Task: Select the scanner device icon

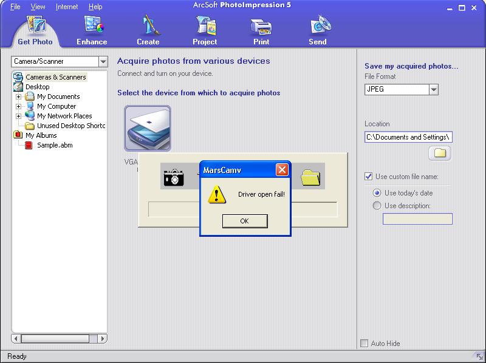Action: click(x=148, y=129)
